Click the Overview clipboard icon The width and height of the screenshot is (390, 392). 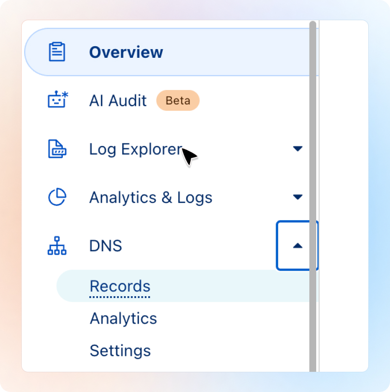point(57,52)
